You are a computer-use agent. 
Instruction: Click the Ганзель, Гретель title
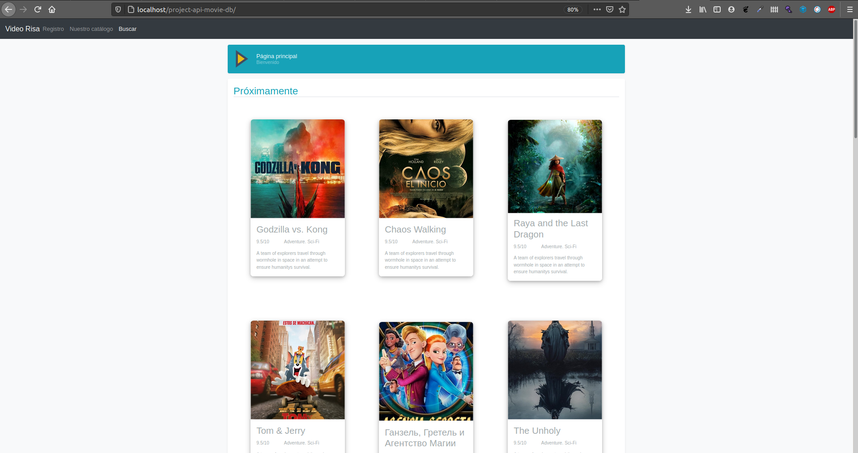pyautogui.click(x=425, y=438)
